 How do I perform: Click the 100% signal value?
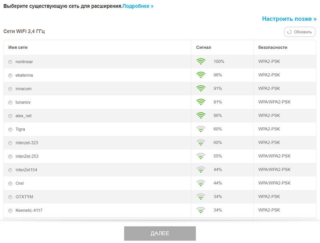pyautogui.click(x=219, y=61)
